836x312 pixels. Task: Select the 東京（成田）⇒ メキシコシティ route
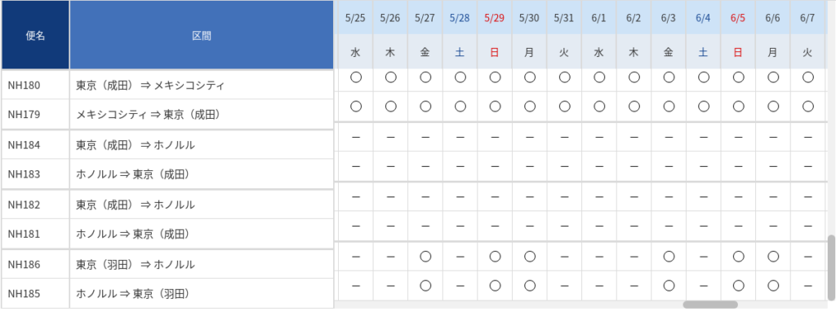click(150, 86)
